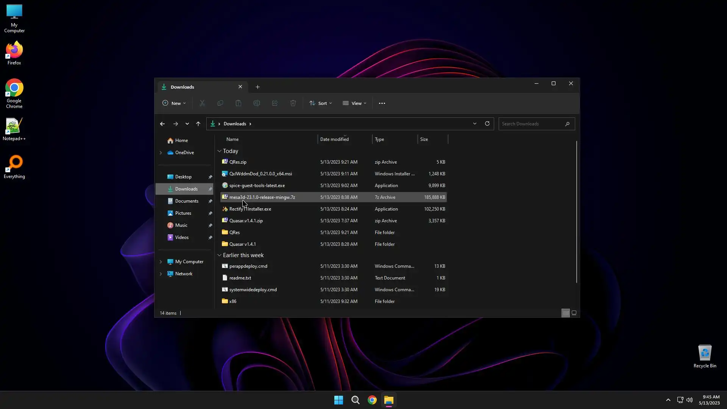Select Documents in navigation pane

click(187, 201)
